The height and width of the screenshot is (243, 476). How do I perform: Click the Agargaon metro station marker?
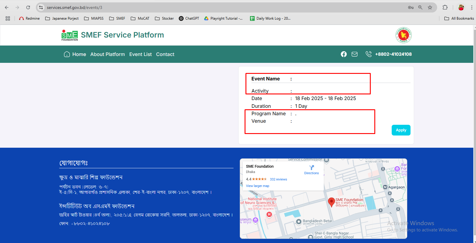click(x=385, y=187)
